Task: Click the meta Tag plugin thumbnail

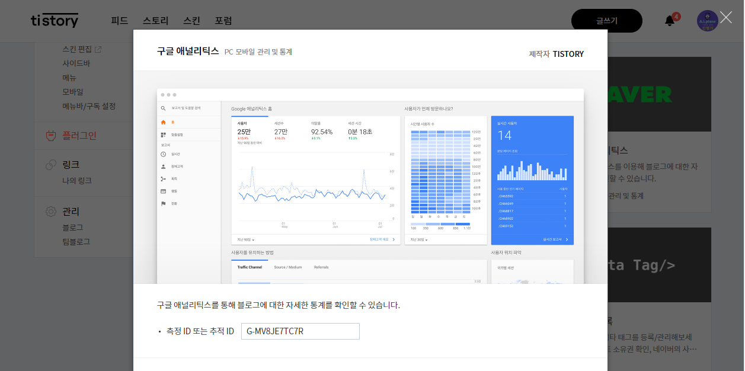Action: [x=659, y=265]
